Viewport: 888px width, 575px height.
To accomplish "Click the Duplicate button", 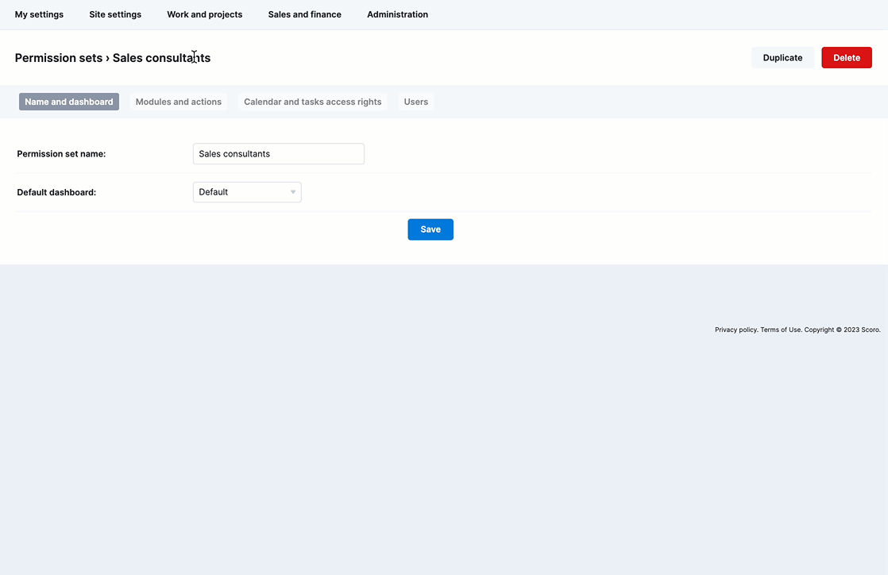I will (x=782, y=58).
